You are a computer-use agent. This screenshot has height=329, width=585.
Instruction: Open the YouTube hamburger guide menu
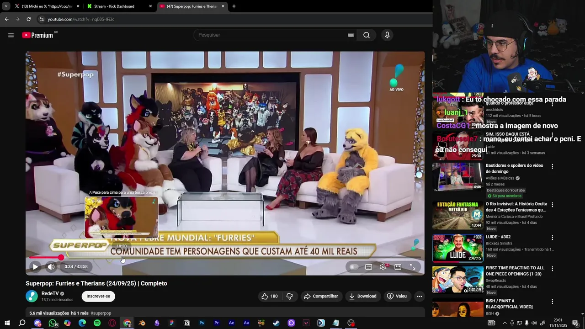point(11,35)
